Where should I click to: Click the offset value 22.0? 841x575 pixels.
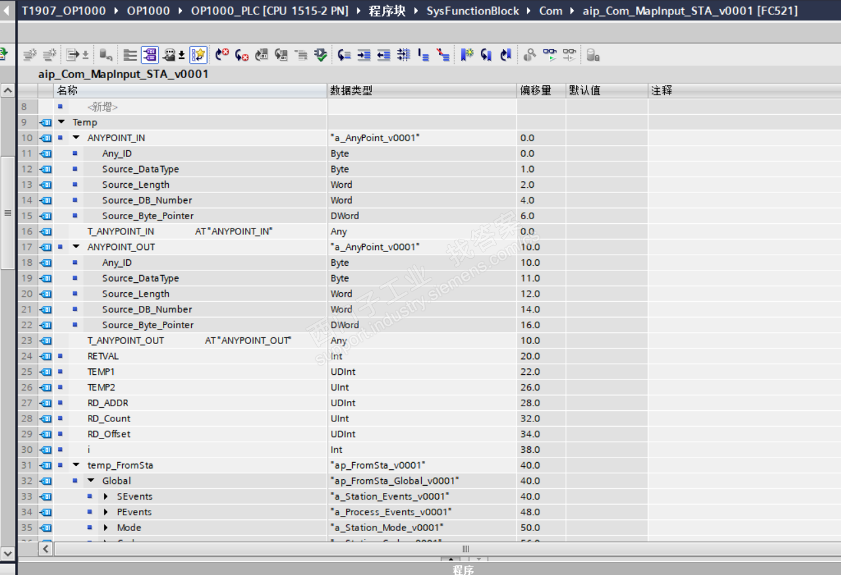530,372
